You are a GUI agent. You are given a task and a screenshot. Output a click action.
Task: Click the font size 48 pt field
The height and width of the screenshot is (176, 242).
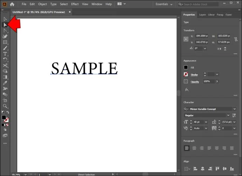click(x=199, y=122)
